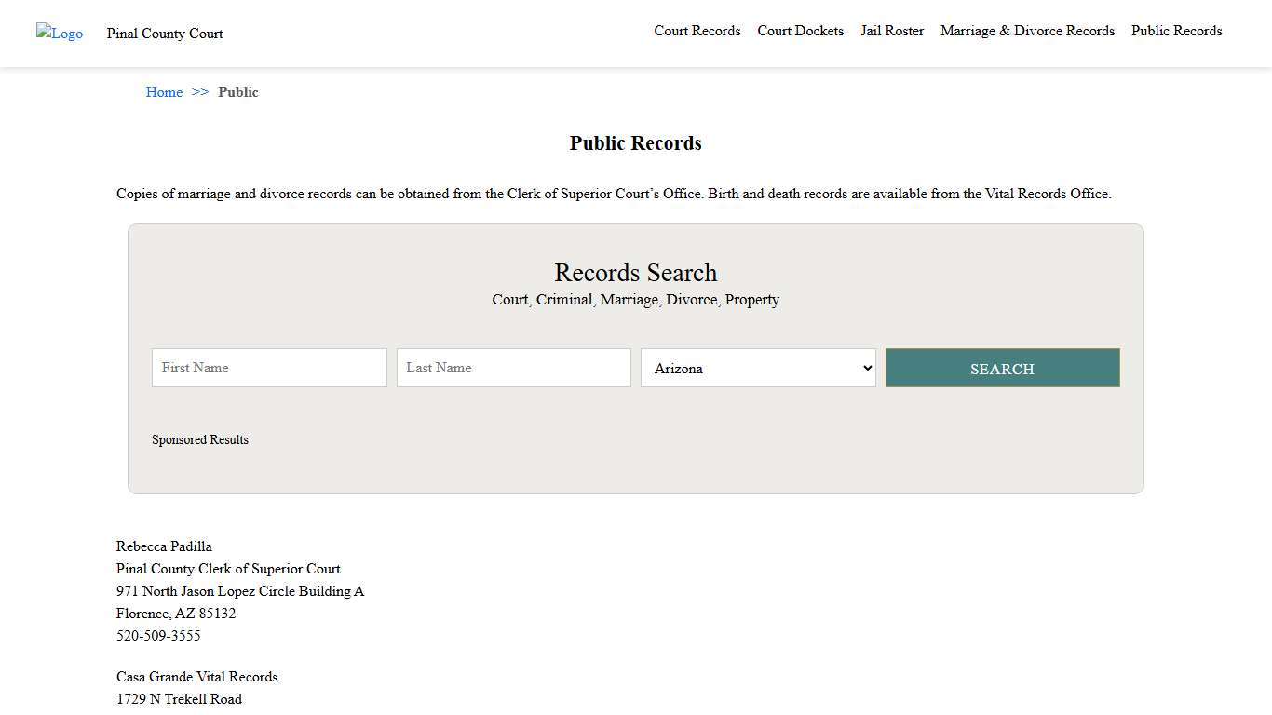Click the Casa Grande Vital Records entry

pos(196,676)
